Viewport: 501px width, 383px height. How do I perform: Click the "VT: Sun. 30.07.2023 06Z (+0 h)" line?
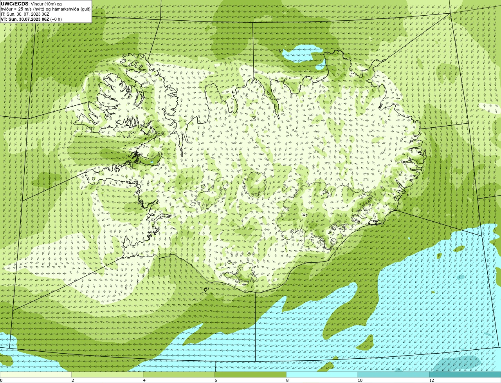[31, 19]
